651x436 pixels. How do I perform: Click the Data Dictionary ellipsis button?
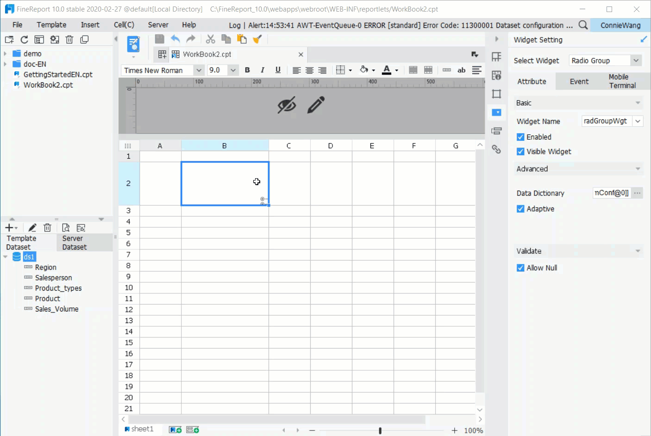pyautogui.click(x=638, y=193)
